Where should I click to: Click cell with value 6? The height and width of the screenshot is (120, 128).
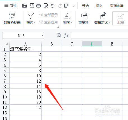tap(25, 65)
